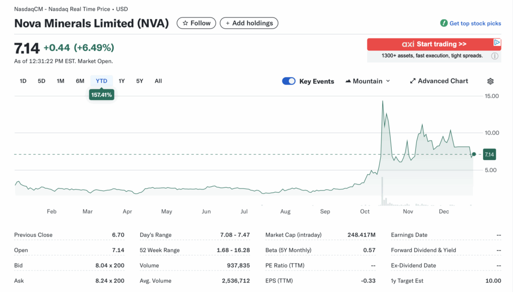Open Get top stock picks link
Screen dimensions: 513x292
tap(475, 23)
